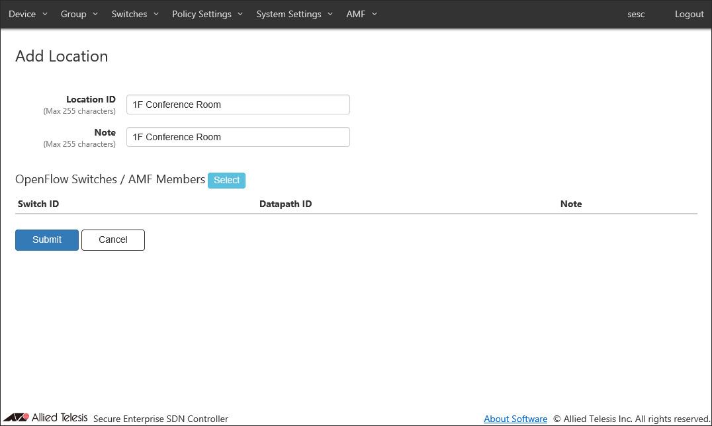Open the Switches dropdown in navbar

[x=135, y=14]
